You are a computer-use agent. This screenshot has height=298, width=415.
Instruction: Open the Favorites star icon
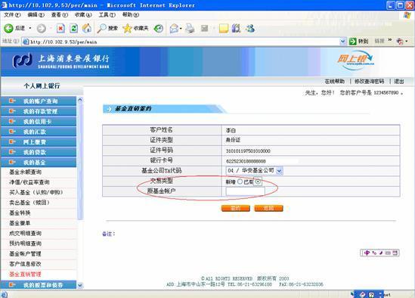tap(127, 28)
